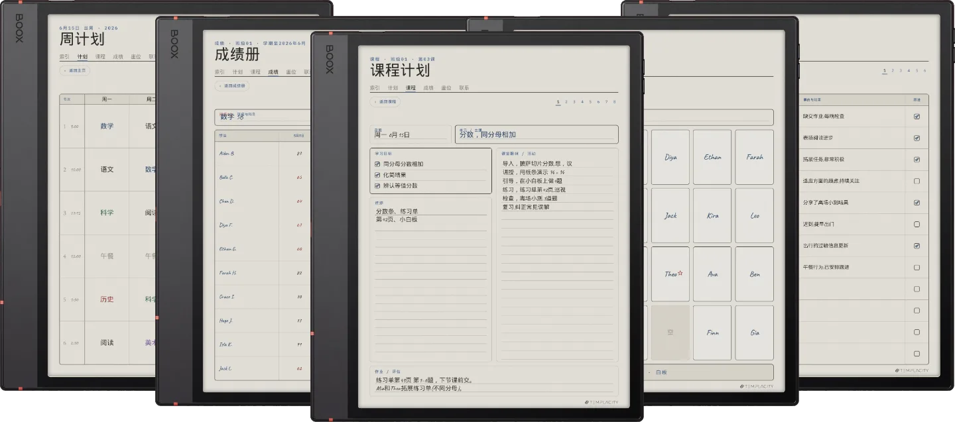Select Diya's seat card
The height and width of the screenshot is (422, 955).
(670, 157)
